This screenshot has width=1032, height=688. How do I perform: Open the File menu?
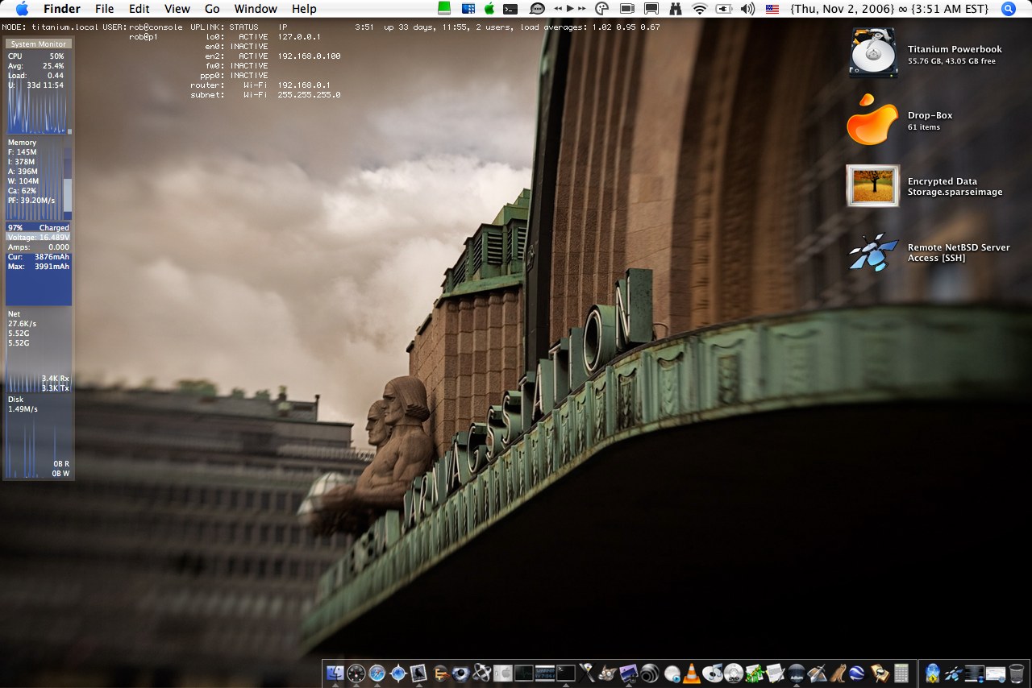(105, 9)
